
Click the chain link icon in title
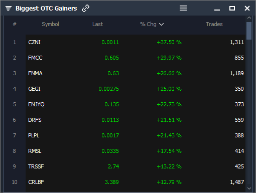[x=85, y=8]
